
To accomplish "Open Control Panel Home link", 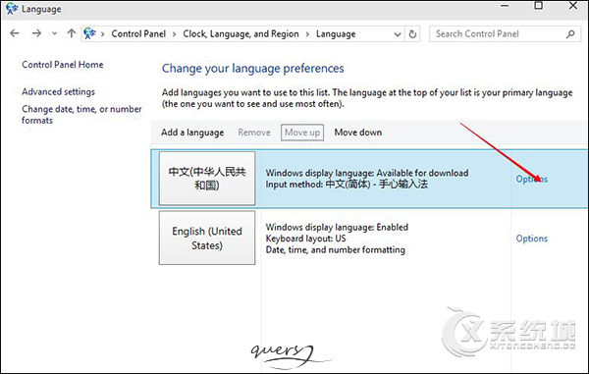I will [x=63, y=65].
